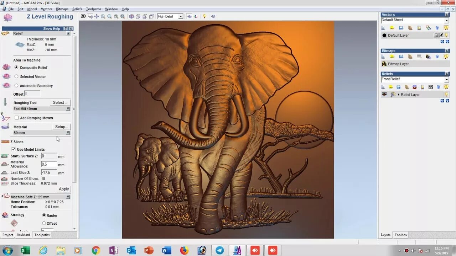
Task: Click relief combine mode icon on Relief Layer
Action: coord(393,95)
